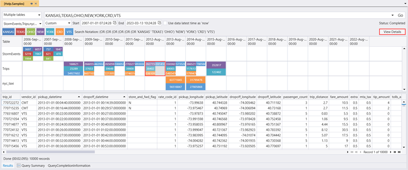Click the NEW term chip
Image resolution: width=408 pixels, height=170 pixels.
pos(40,32)
